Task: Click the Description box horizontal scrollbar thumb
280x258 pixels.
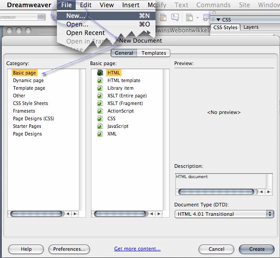Action: tap(216, 192)
